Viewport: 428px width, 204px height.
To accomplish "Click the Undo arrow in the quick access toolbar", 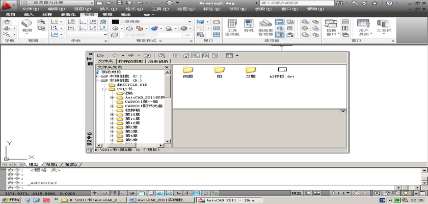I will (139, 3).
